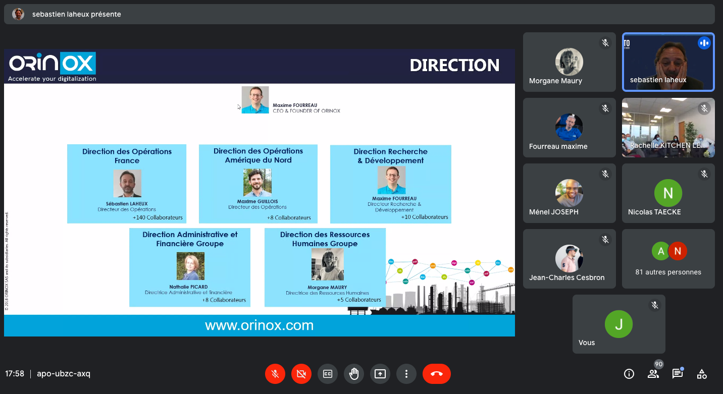This screenshot has width=723, height=394.
Task: Open the 81 autres personnes tile
Action: (x=668, y=259)
